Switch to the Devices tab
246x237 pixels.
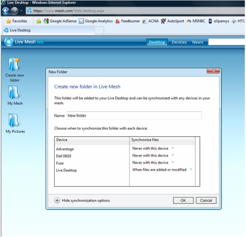(179, 42)
